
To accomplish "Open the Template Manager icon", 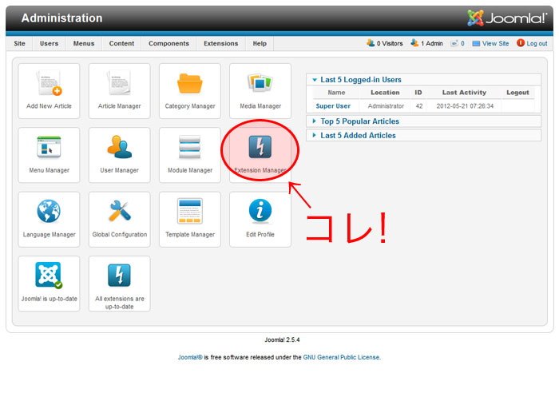I will coord(189,212).
